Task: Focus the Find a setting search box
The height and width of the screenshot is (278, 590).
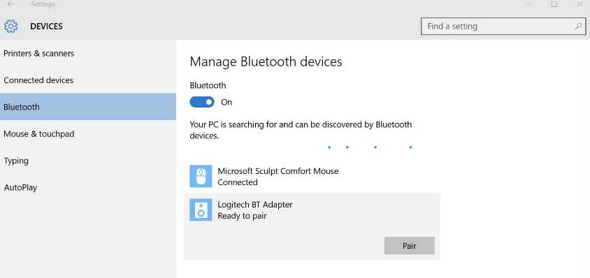Action: point(503,27)
